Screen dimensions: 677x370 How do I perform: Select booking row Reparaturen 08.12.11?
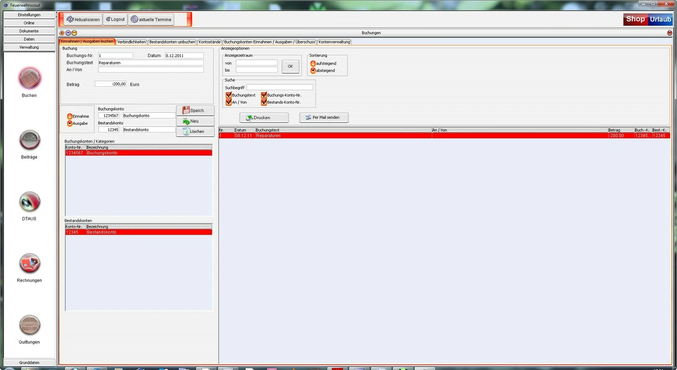[x=444, y=136]
